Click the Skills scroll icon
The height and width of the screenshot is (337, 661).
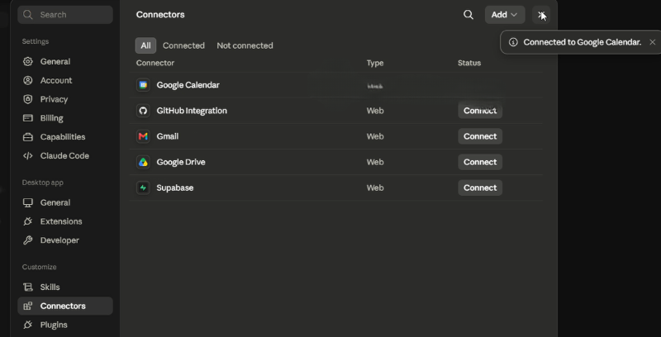28,287
